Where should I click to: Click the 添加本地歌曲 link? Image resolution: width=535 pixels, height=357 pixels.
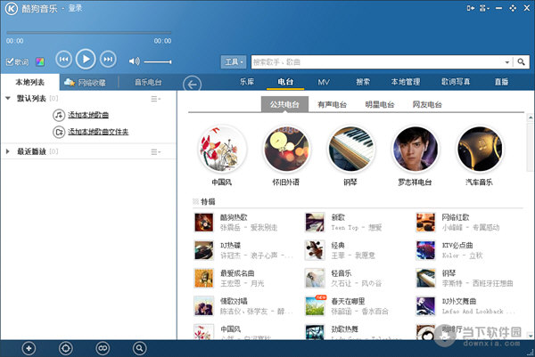[x=88, y=115]
